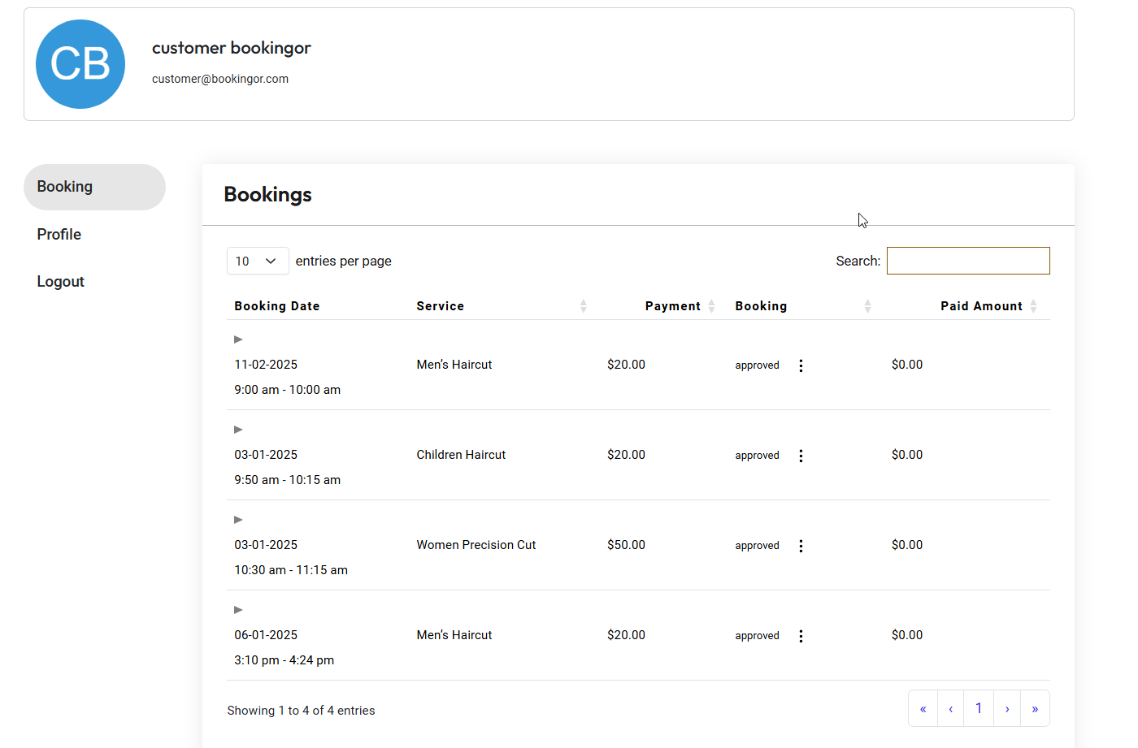
Task: Click "Showing 1 to 4 of 4 entries"
Action: pos(301,711)
